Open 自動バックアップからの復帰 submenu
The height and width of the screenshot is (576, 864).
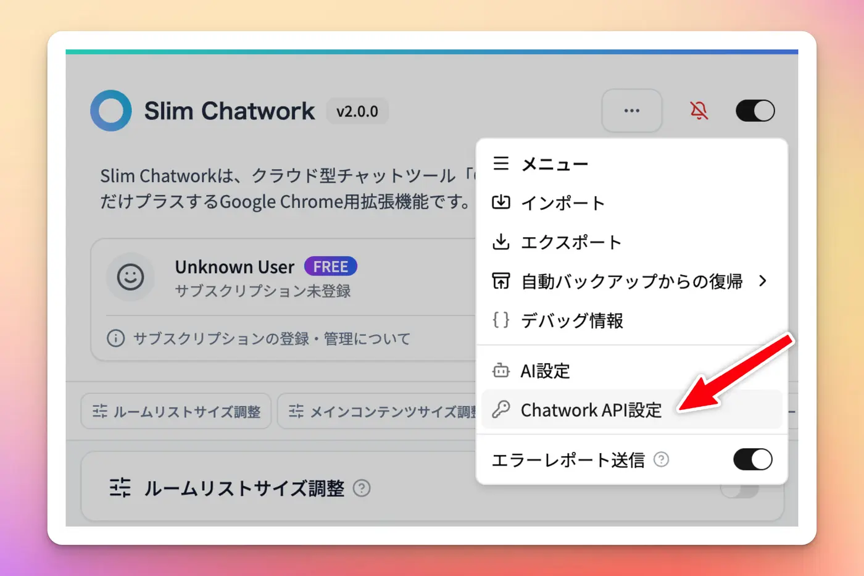(x=632, y=282)
